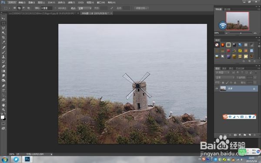
Task: Toggle Quick Mask mode
Action: (x=3, y=124)
